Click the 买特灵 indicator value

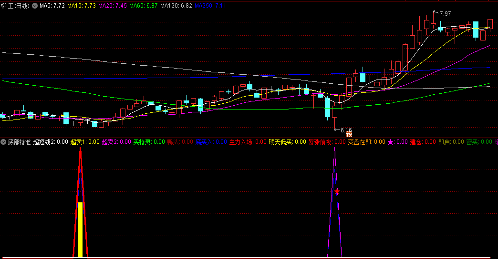point(149,142)
